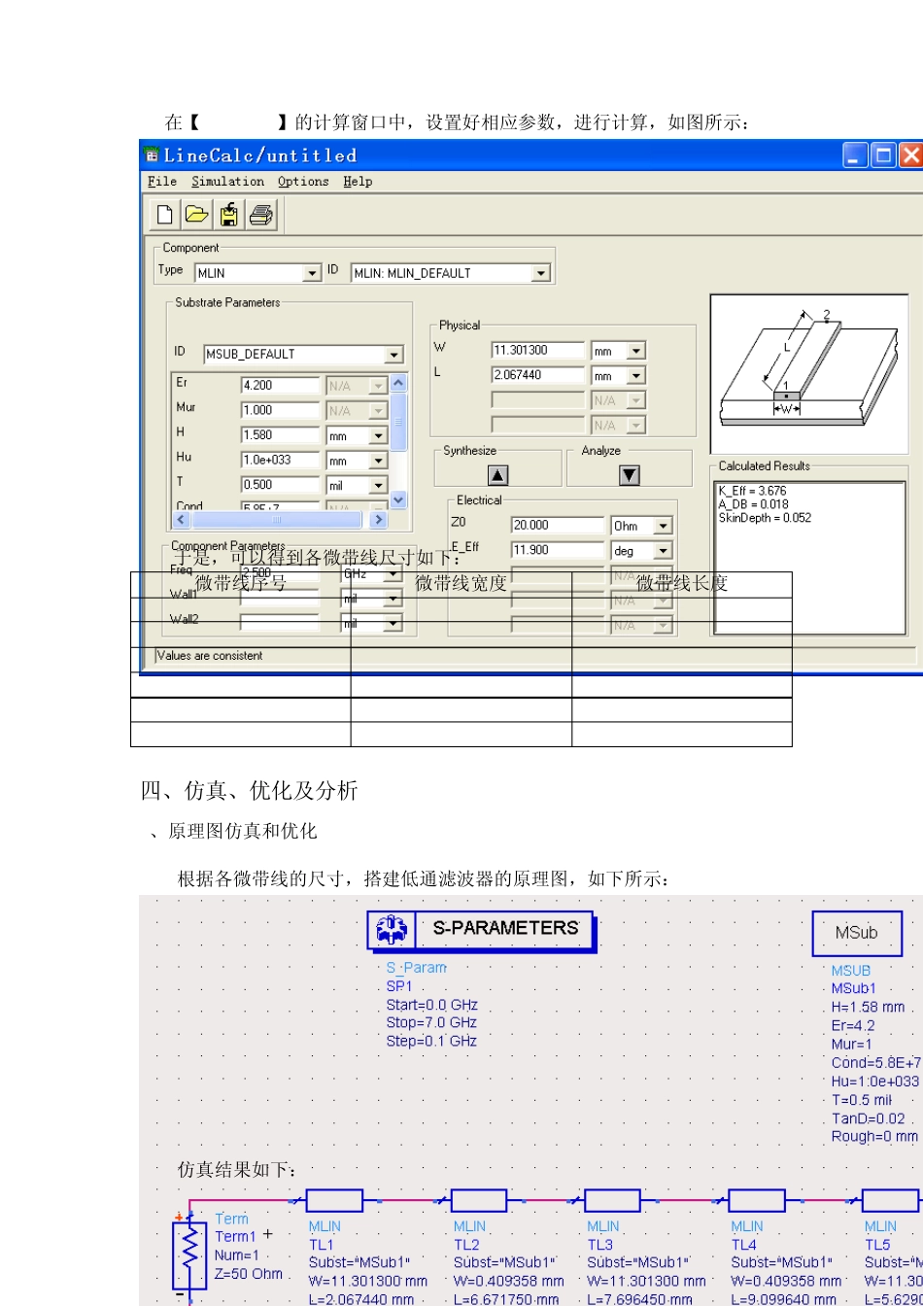This screenshot has height=1306, width=923.
Task: Click substrate list scroll left arrow
Action: click(x=180, y=520)
